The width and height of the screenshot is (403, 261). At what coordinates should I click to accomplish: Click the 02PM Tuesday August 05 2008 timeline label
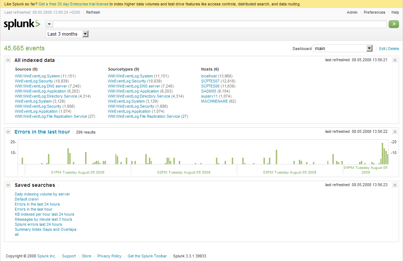click(x=184, y=172)
